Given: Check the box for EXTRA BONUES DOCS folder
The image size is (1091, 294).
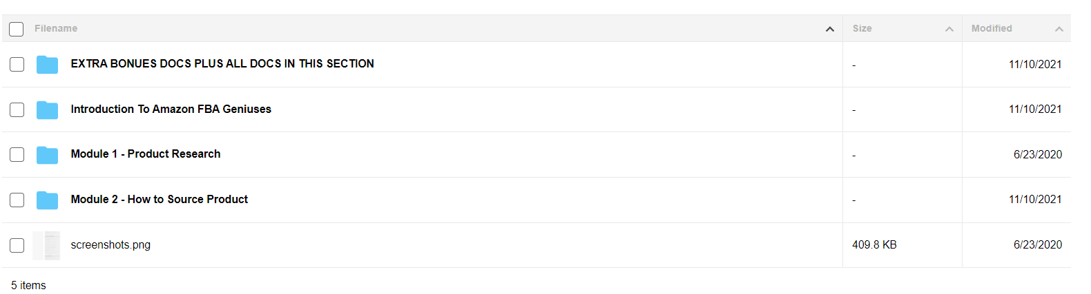Looking at the screenshot, I should [17, 65].
